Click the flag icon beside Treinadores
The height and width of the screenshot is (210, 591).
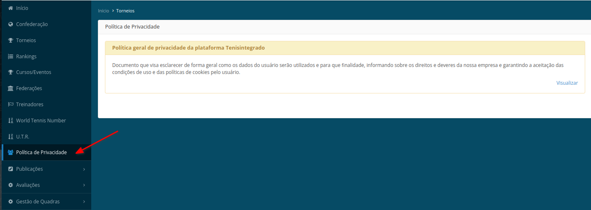click(x=11, y=105)
